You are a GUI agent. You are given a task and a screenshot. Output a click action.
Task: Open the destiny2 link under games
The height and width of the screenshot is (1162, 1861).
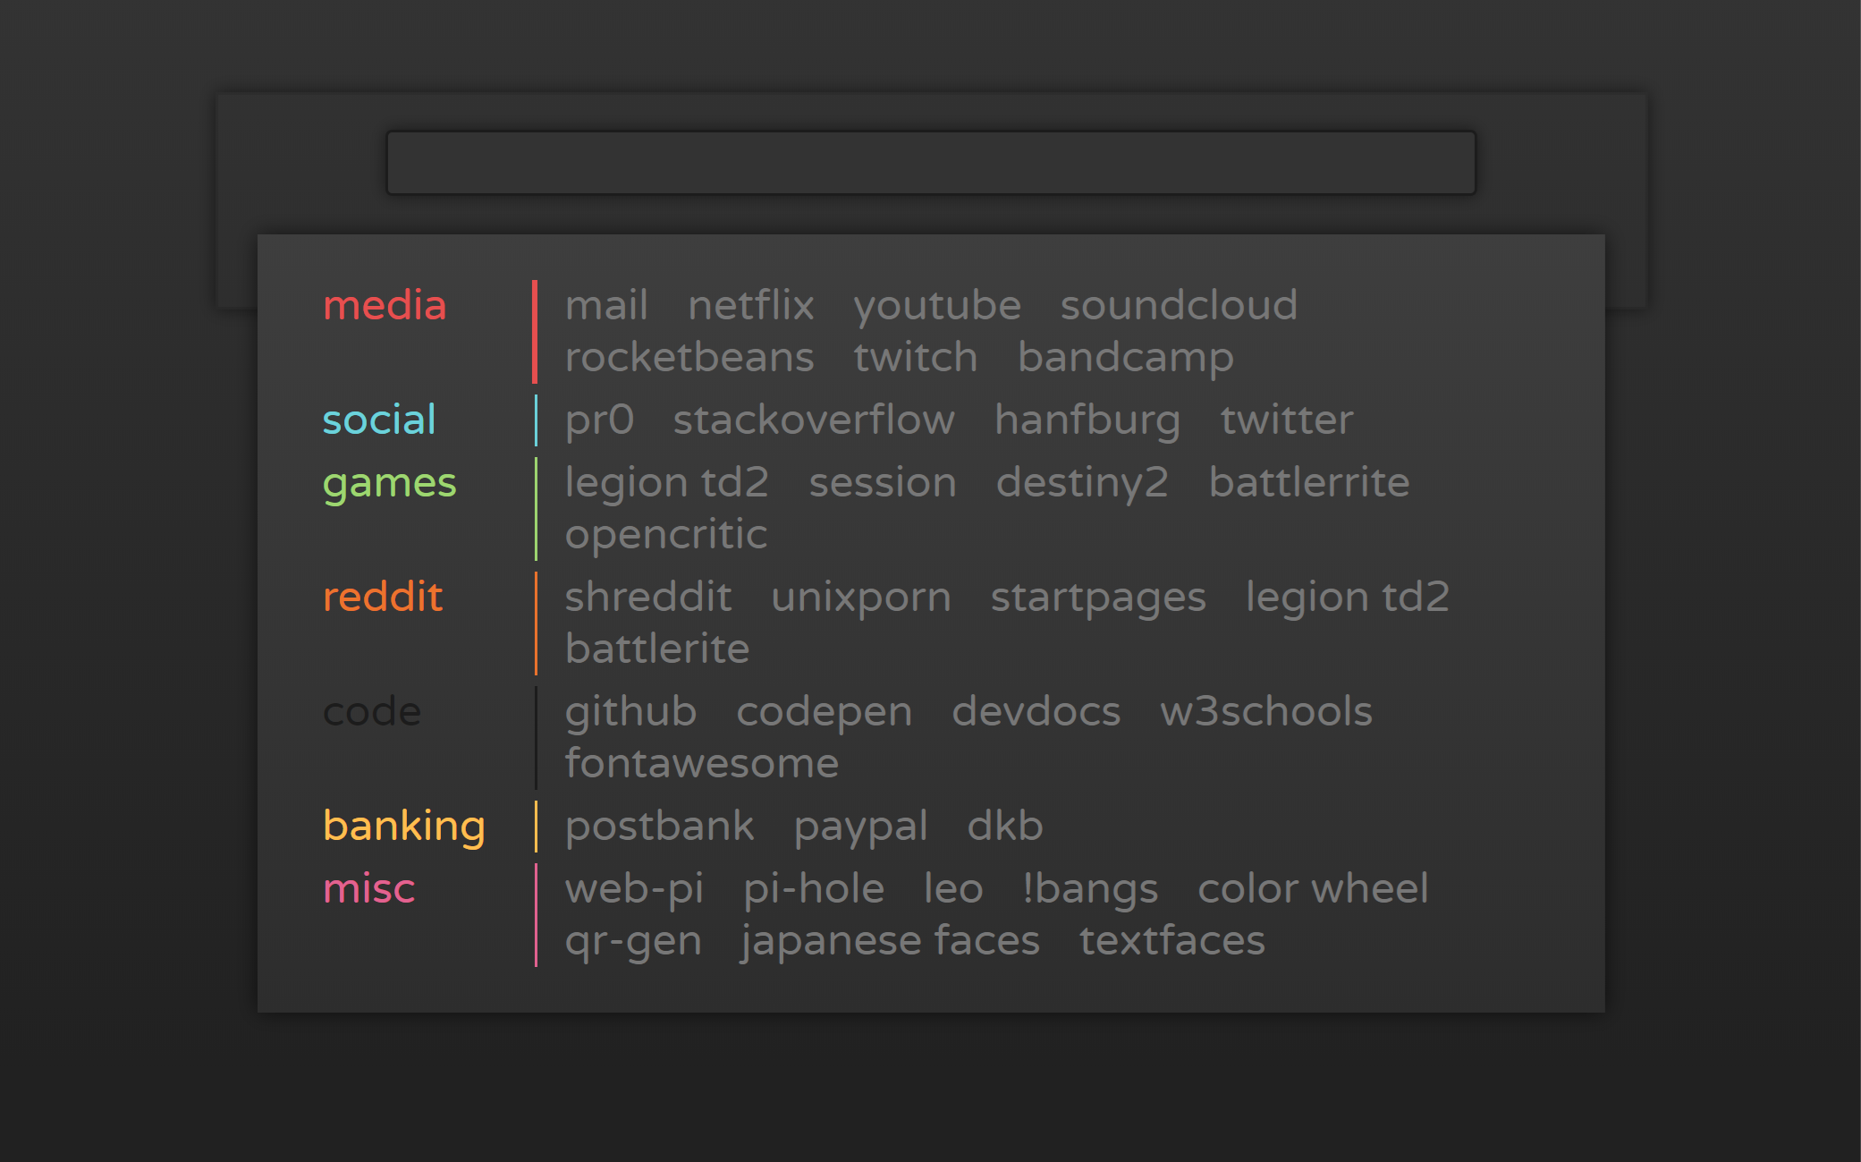pyautogui.click(x=1083, y=482)
